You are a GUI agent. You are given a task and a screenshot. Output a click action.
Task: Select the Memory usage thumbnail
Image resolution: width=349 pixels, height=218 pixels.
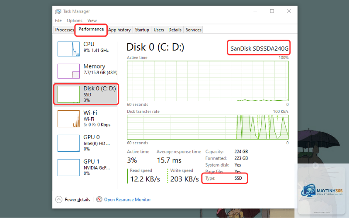68,71
